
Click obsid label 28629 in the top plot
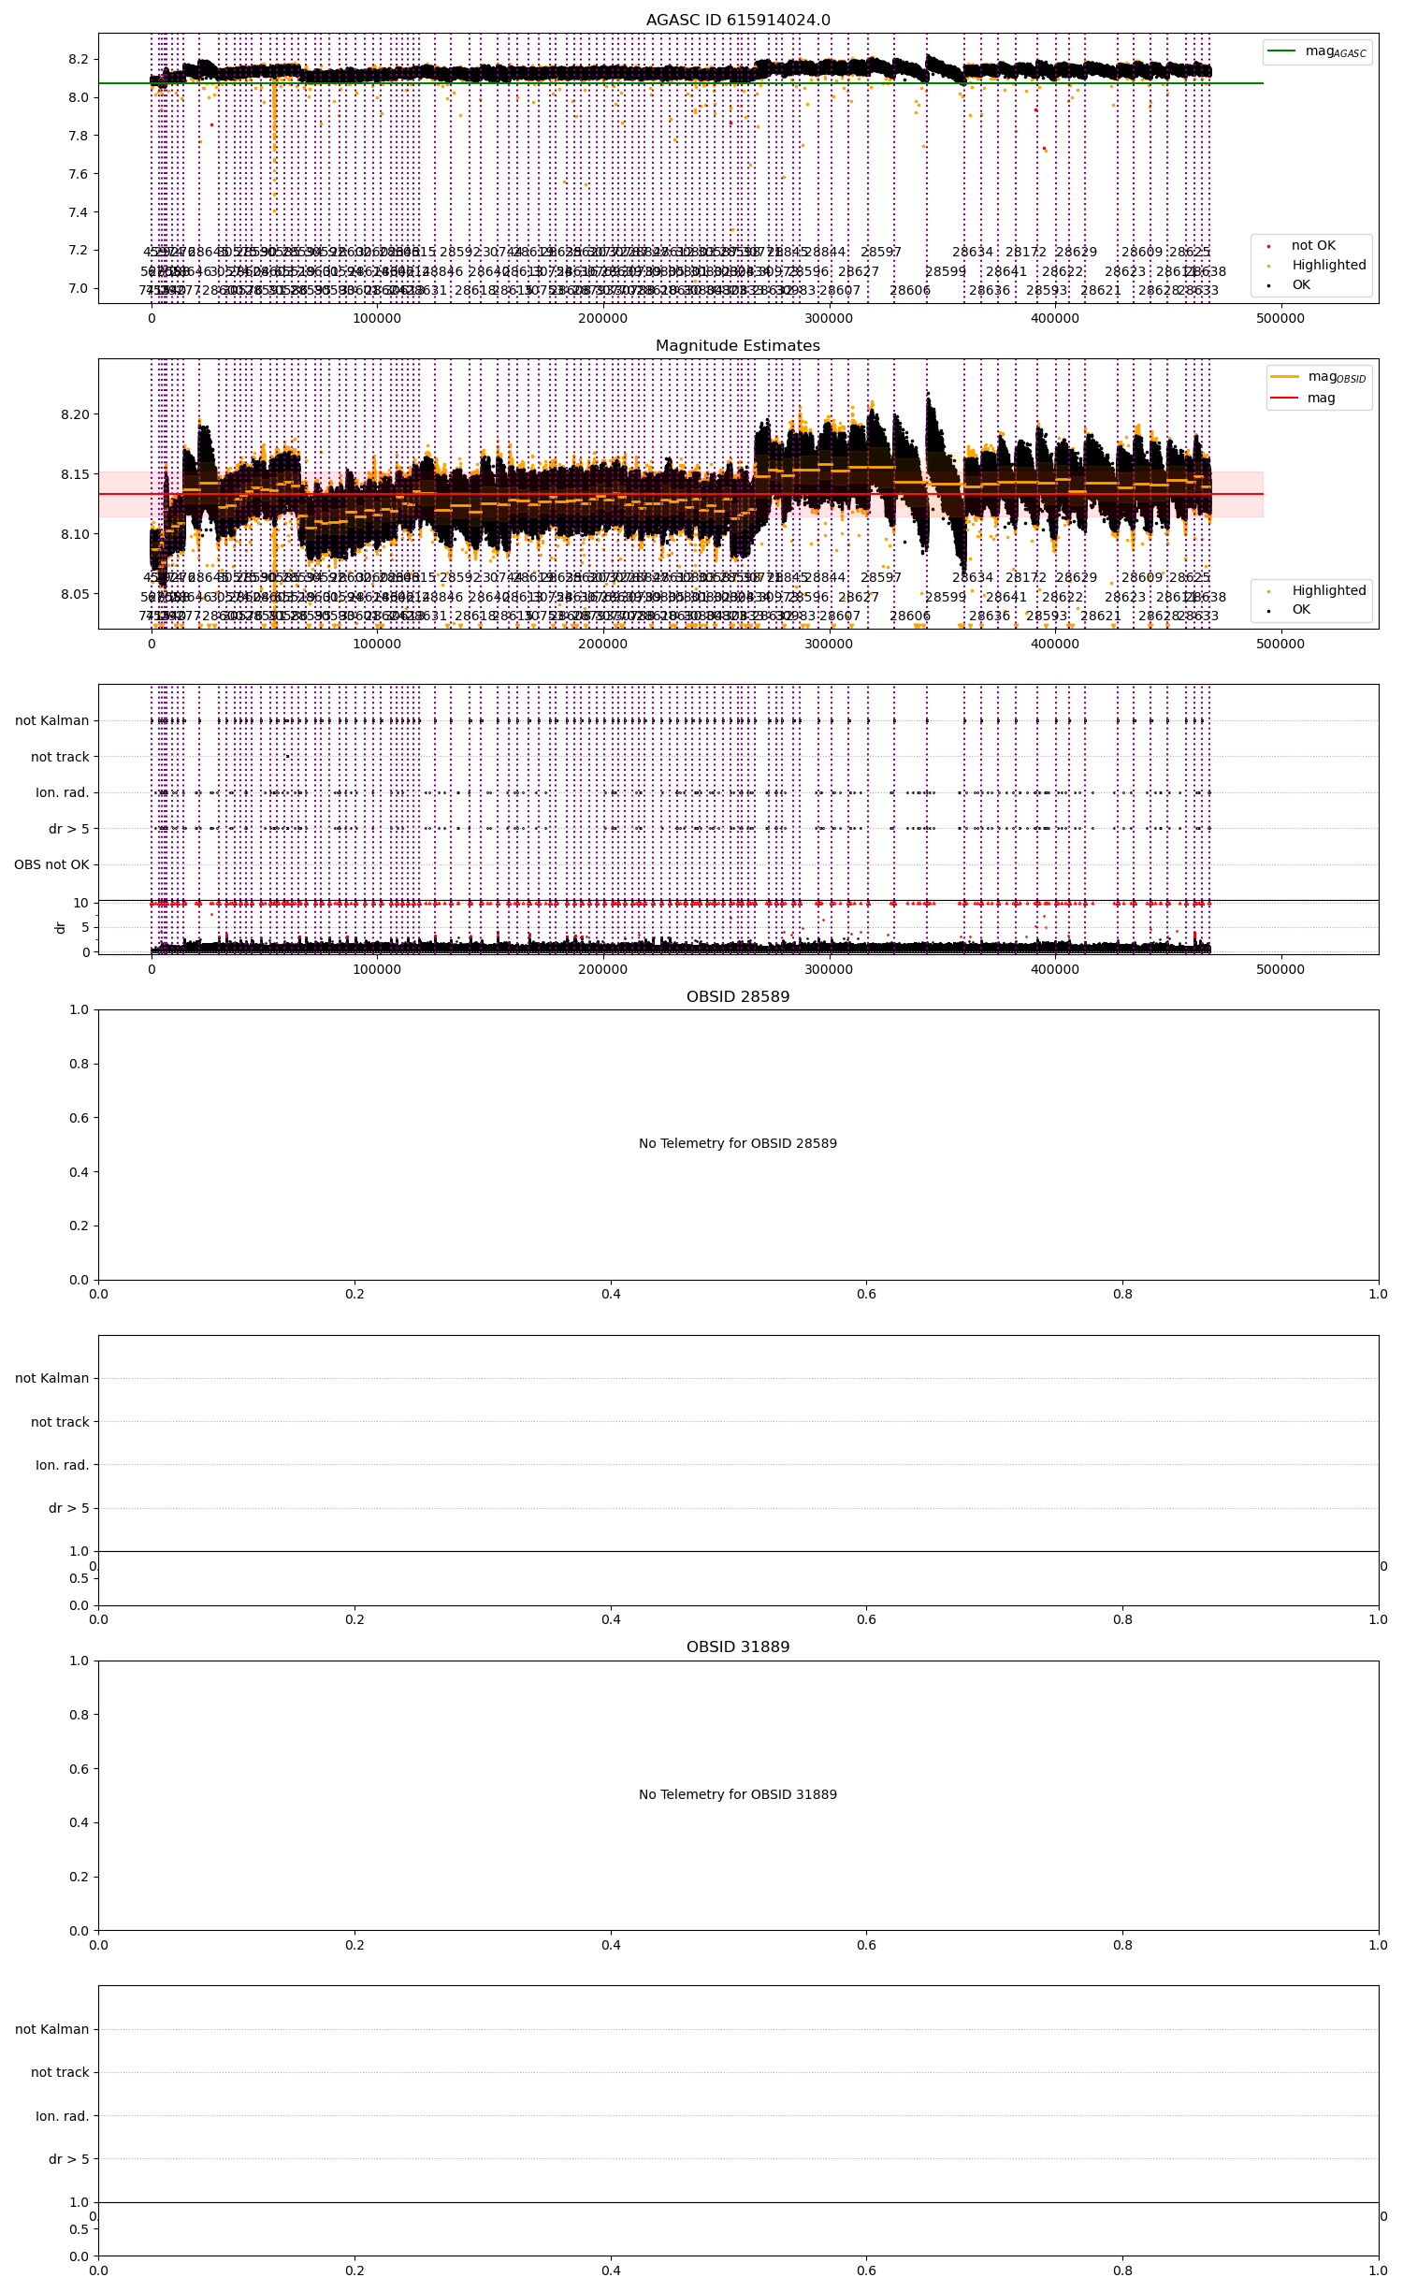click(1077, 252)
